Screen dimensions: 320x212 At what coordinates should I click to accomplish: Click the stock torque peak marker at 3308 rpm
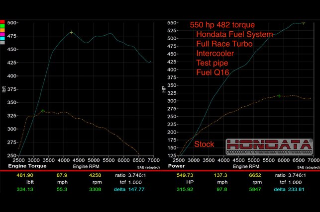pyautogui.click(x=43, y=111)
